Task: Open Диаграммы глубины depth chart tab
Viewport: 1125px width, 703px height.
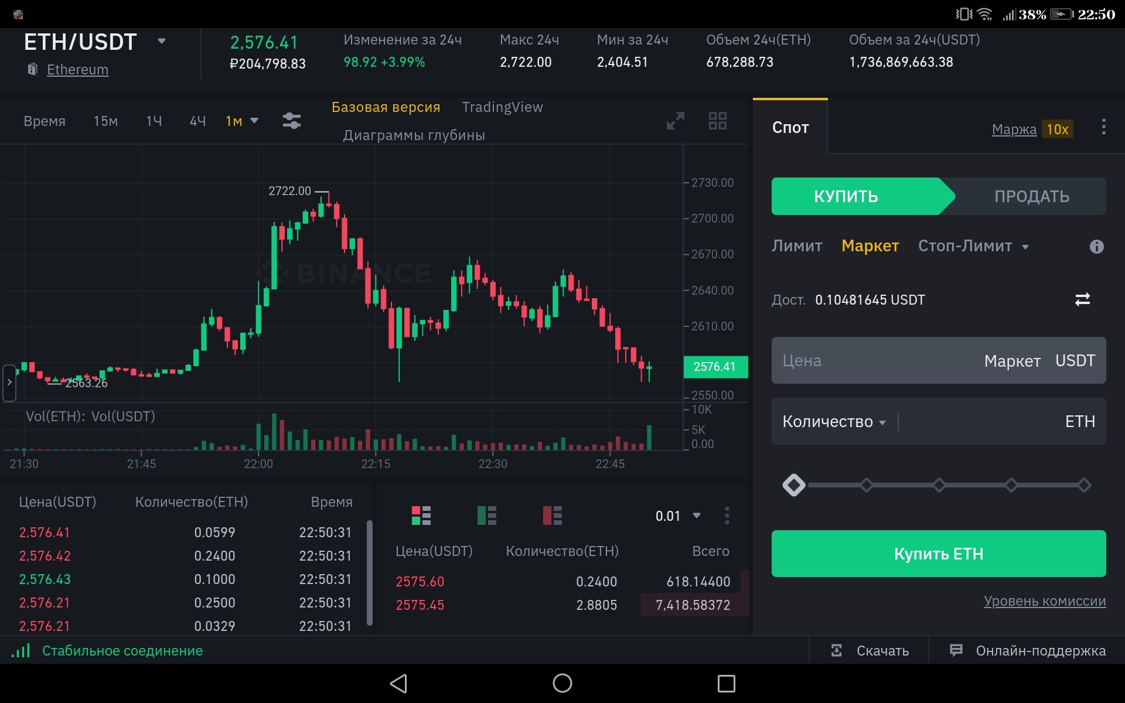Action: pos(414,135)
